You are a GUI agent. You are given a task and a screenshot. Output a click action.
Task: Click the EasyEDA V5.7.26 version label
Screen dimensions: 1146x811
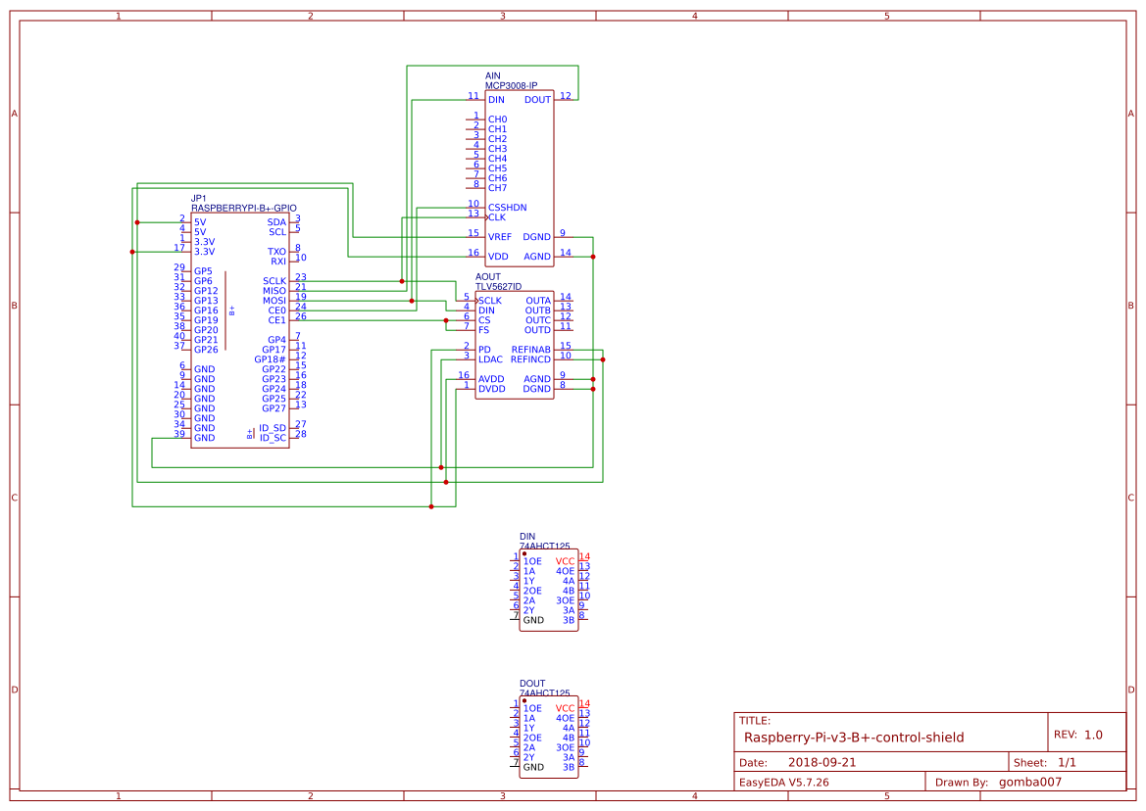coord(783,783)
